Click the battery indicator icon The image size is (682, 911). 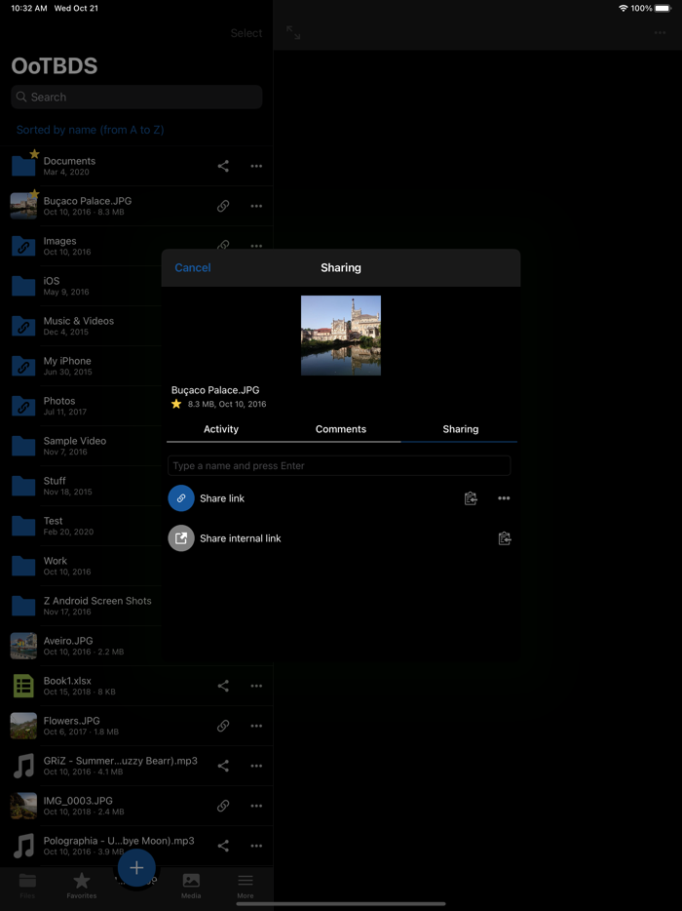[663, 8]
